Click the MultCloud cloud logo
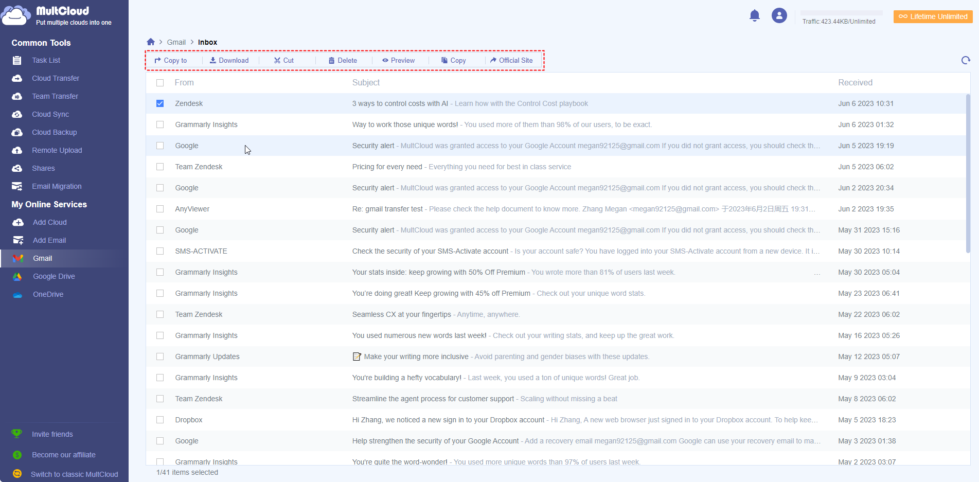 (16, 15)
